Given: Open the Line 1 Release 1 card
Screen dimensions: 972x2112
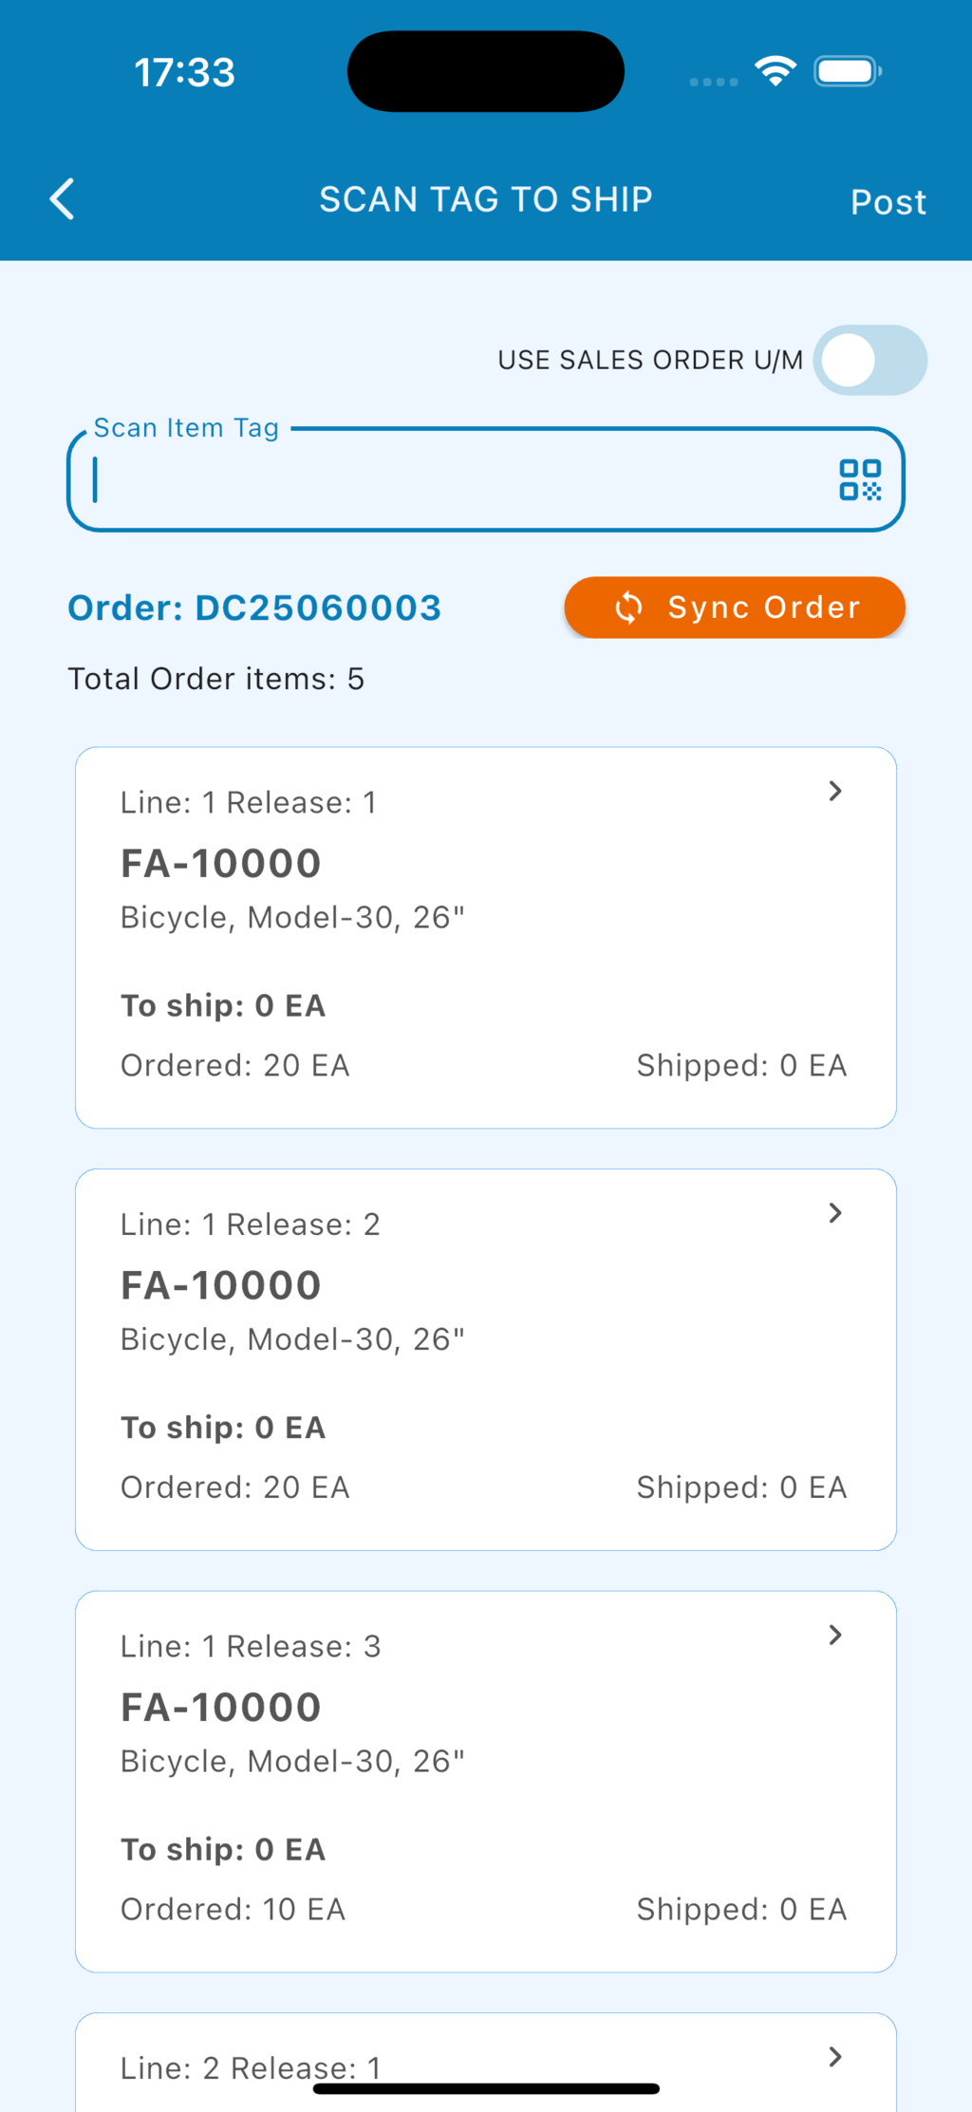Looking at the screenshot, I should tap(485, 938).
